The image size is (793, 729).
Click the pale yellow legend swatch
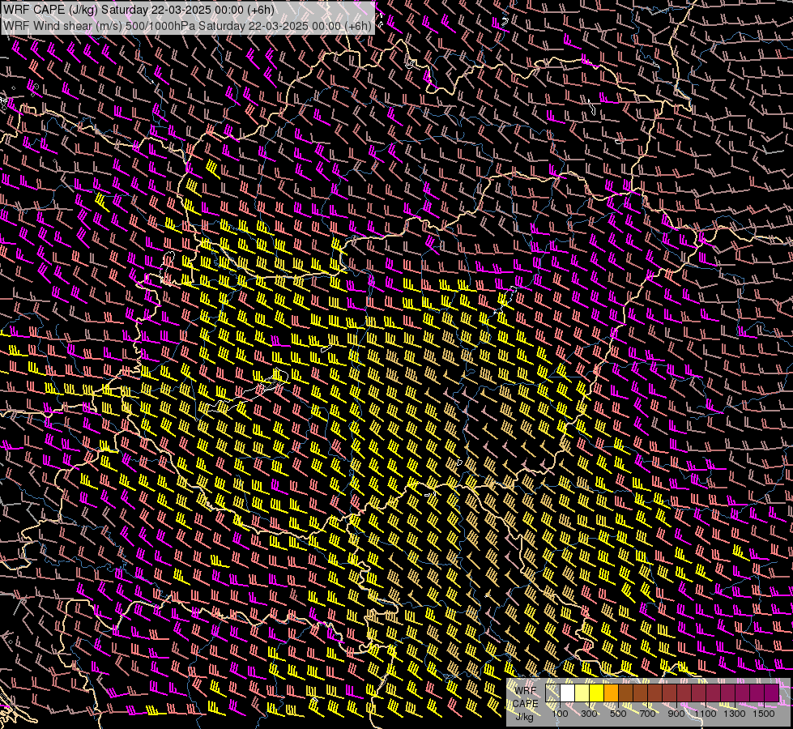582,693
